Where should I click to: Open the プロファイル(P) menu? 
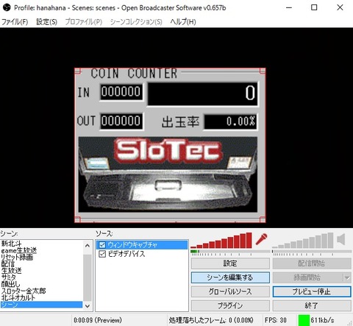pos(84,22)
